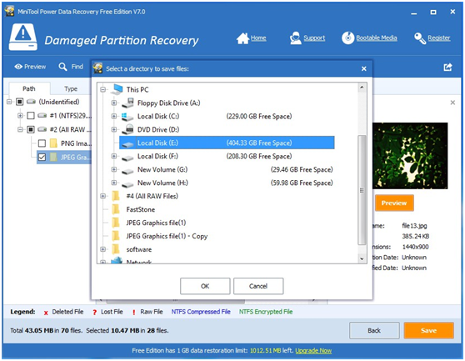465x361 pixels.
Task: Close the preview panel with the X
Action: tap(452, 103)
